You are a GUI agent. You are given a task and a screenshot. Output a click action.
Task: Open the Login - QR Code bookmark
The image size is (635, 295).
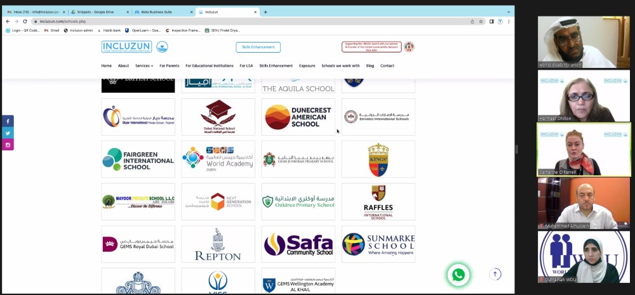[23, 30]
